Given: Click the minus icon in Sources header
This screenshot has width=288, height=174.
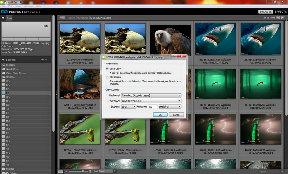Looking at the screenshot, I should click(46, 60).
